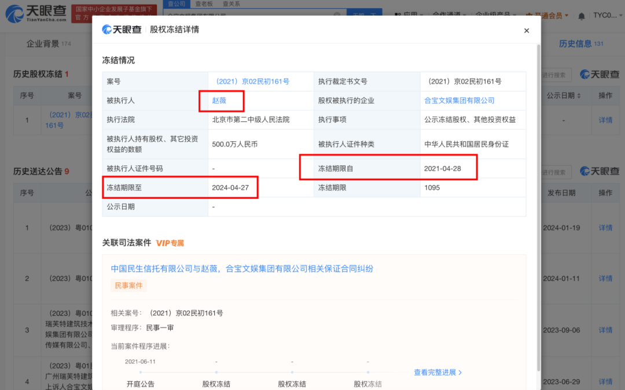Open 详情 for announcement dated 2024-01-19

pos(605,227)
